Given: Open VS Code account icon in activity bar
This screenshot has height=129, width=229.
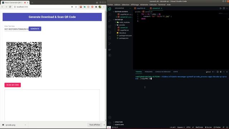Looking at the screenshot, I should point(110,117).
